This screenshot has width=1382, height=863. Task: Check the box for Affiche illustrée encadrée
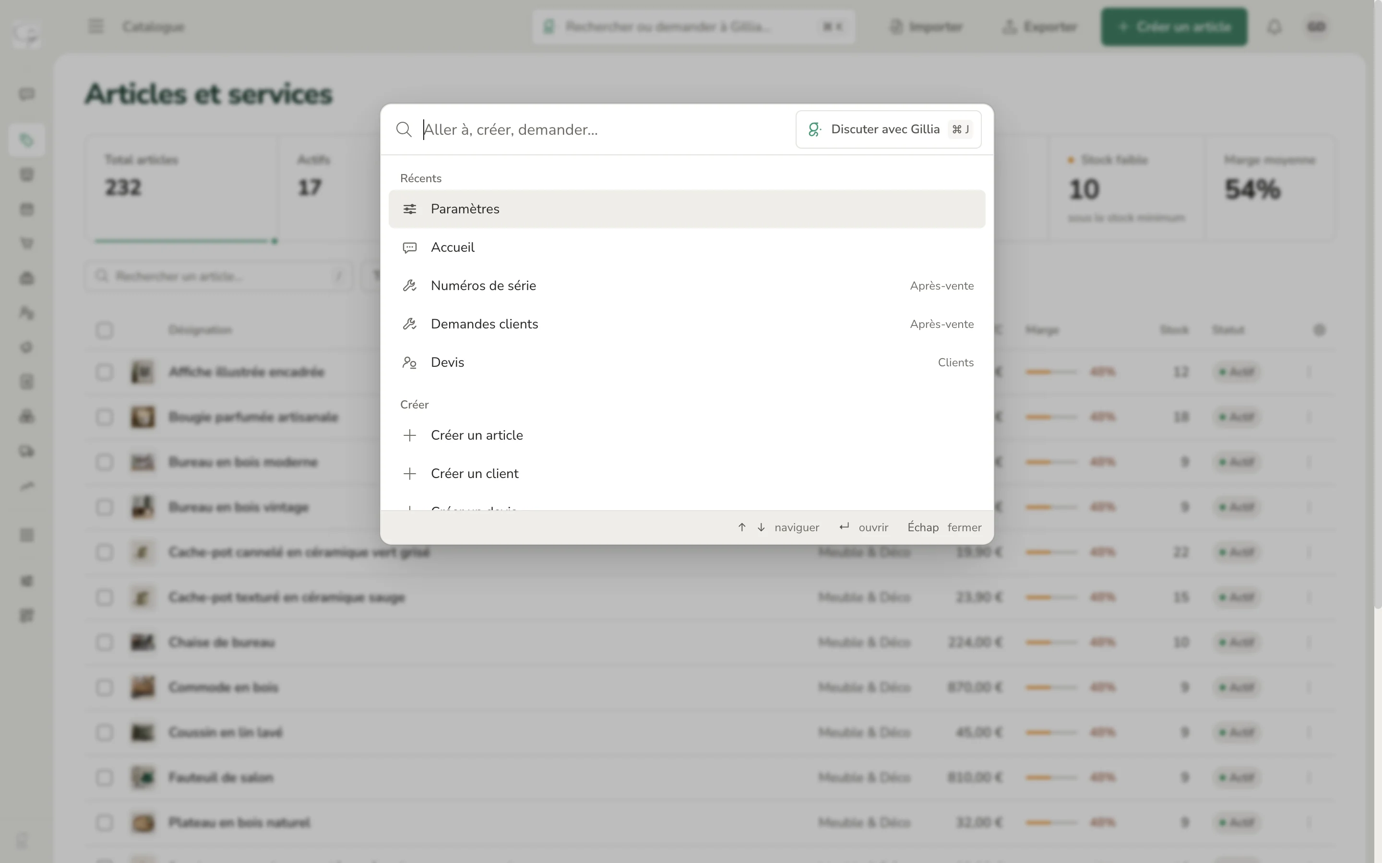pos(105,372)
